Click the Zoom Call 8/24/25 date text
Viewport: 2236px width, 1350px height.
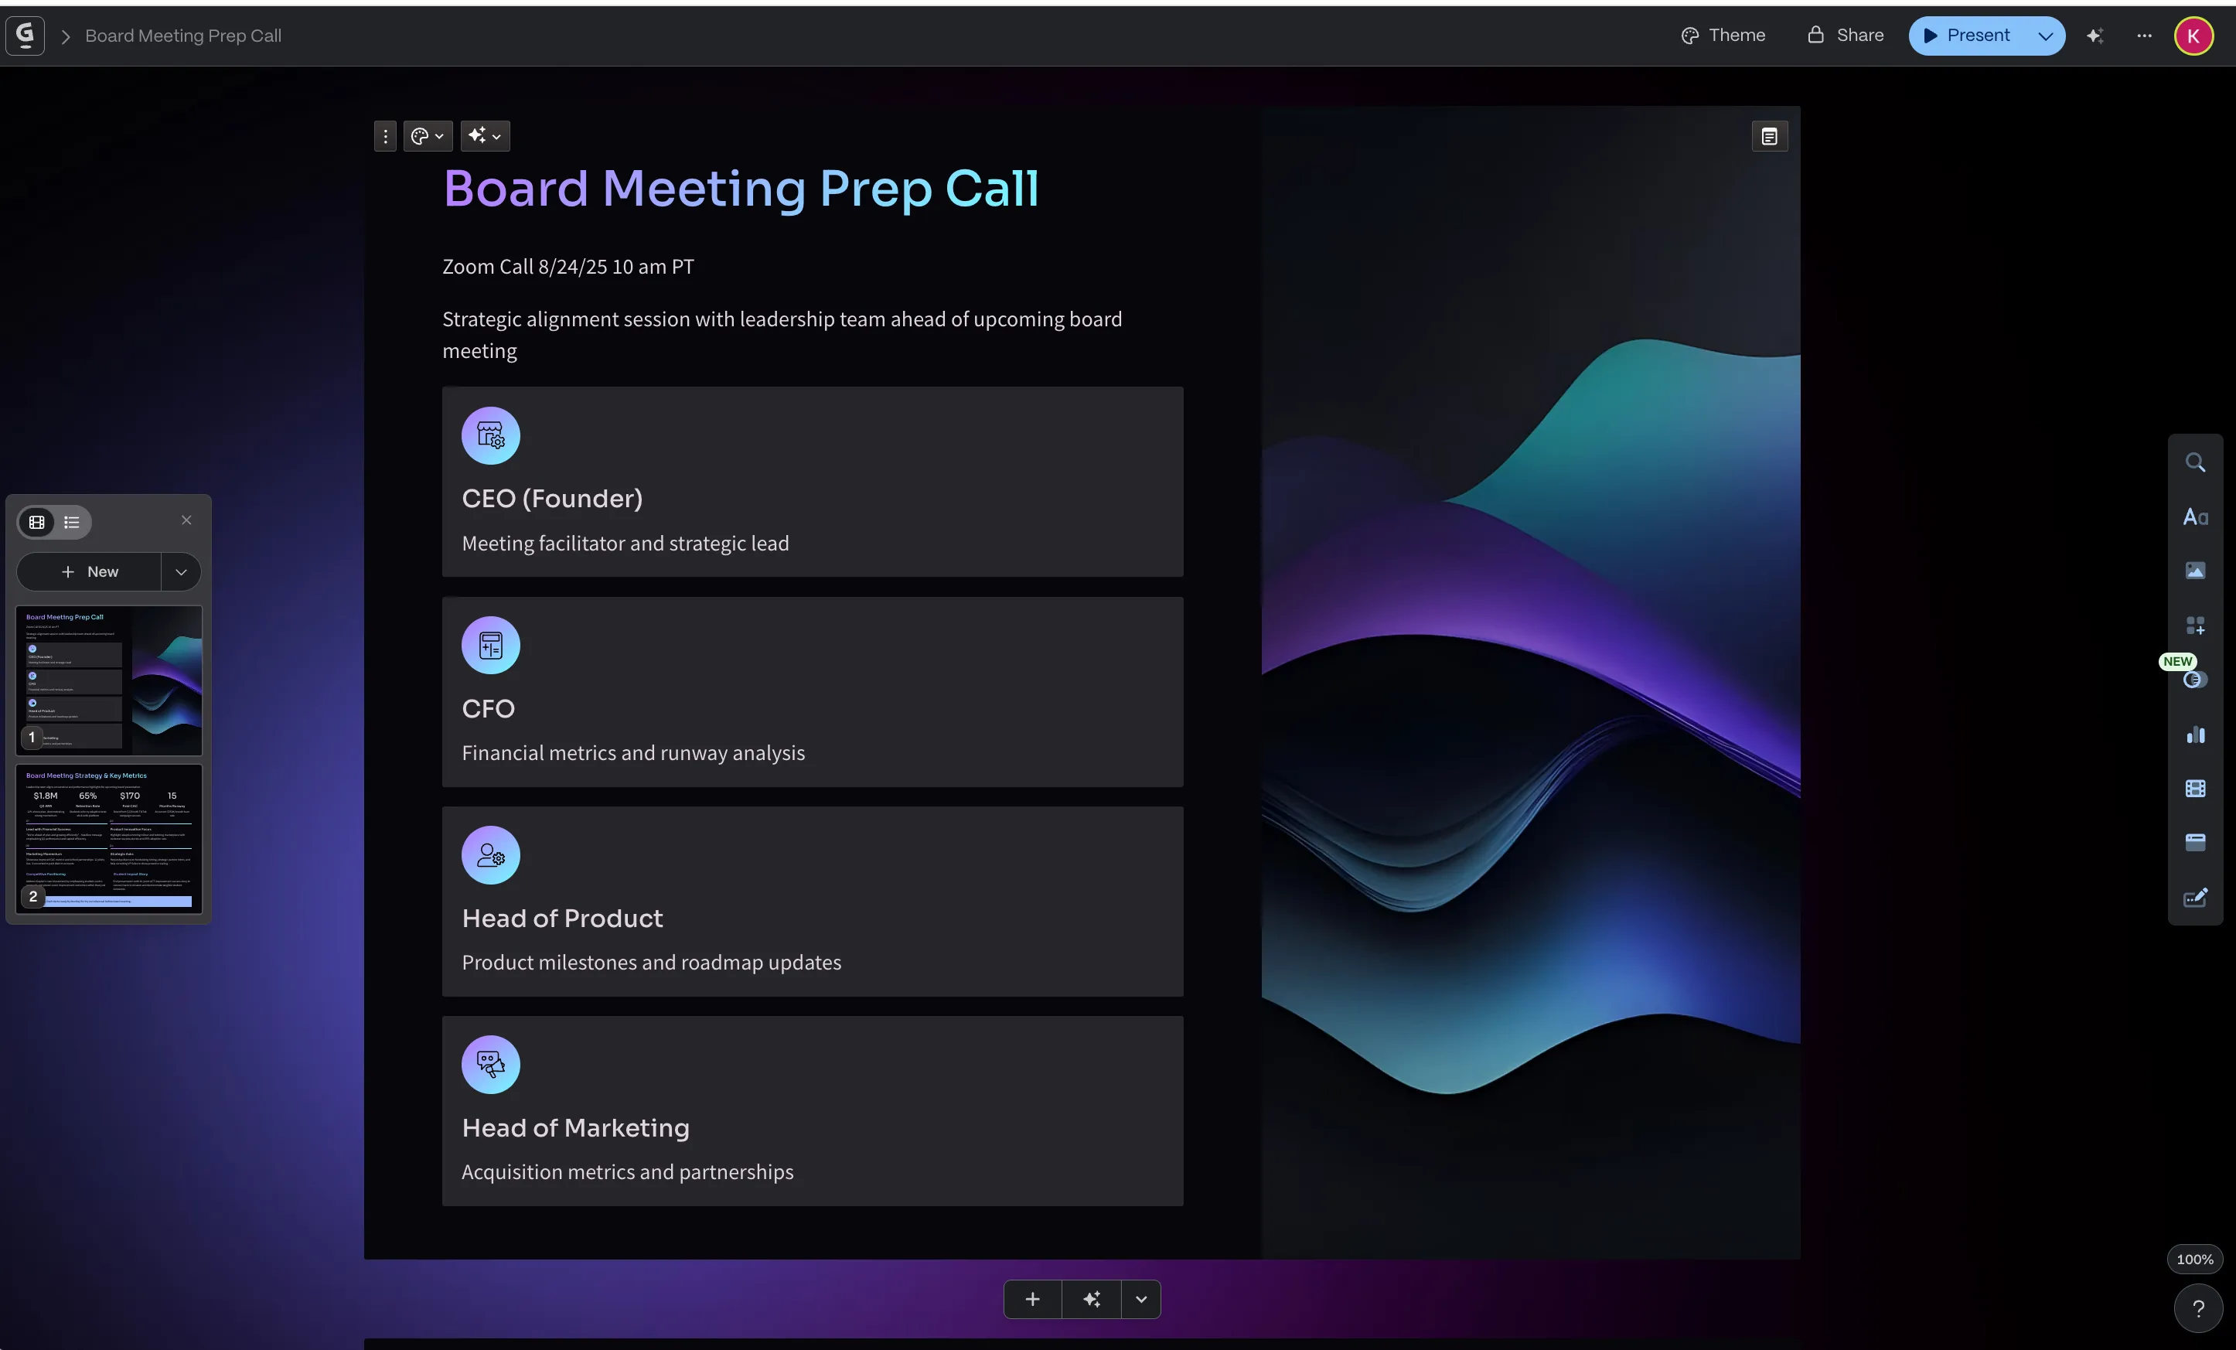(568, 267)
